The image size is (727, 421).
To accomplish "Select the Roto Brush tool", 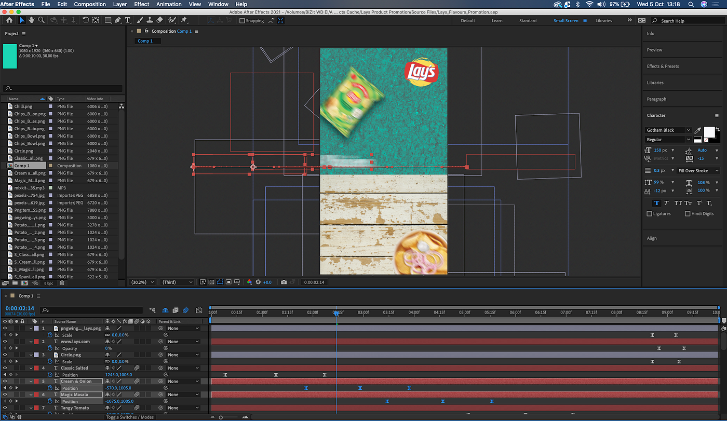I will [171, 20].
